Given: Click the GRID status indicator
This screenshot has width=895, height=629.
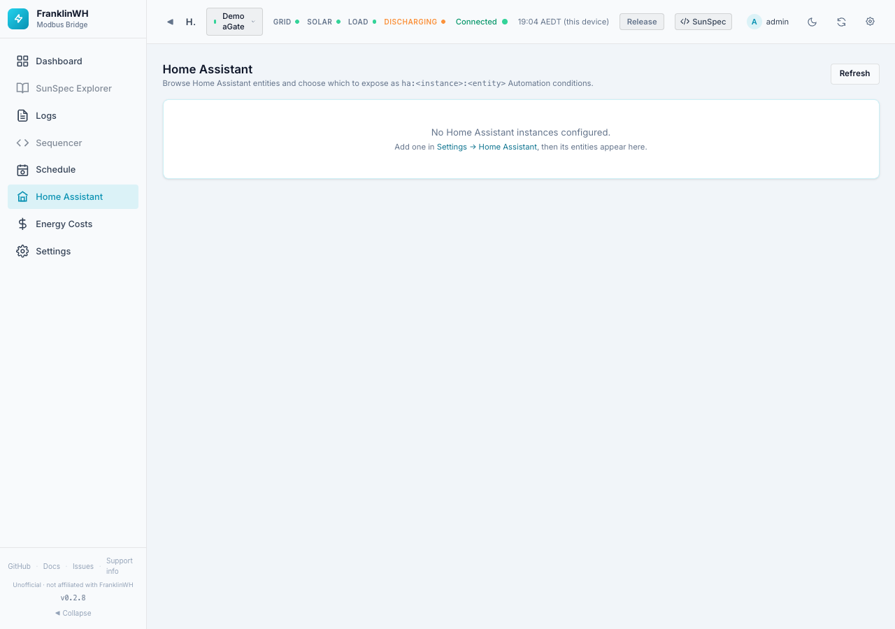Looking at the screenshot, I should click(286, 22).
